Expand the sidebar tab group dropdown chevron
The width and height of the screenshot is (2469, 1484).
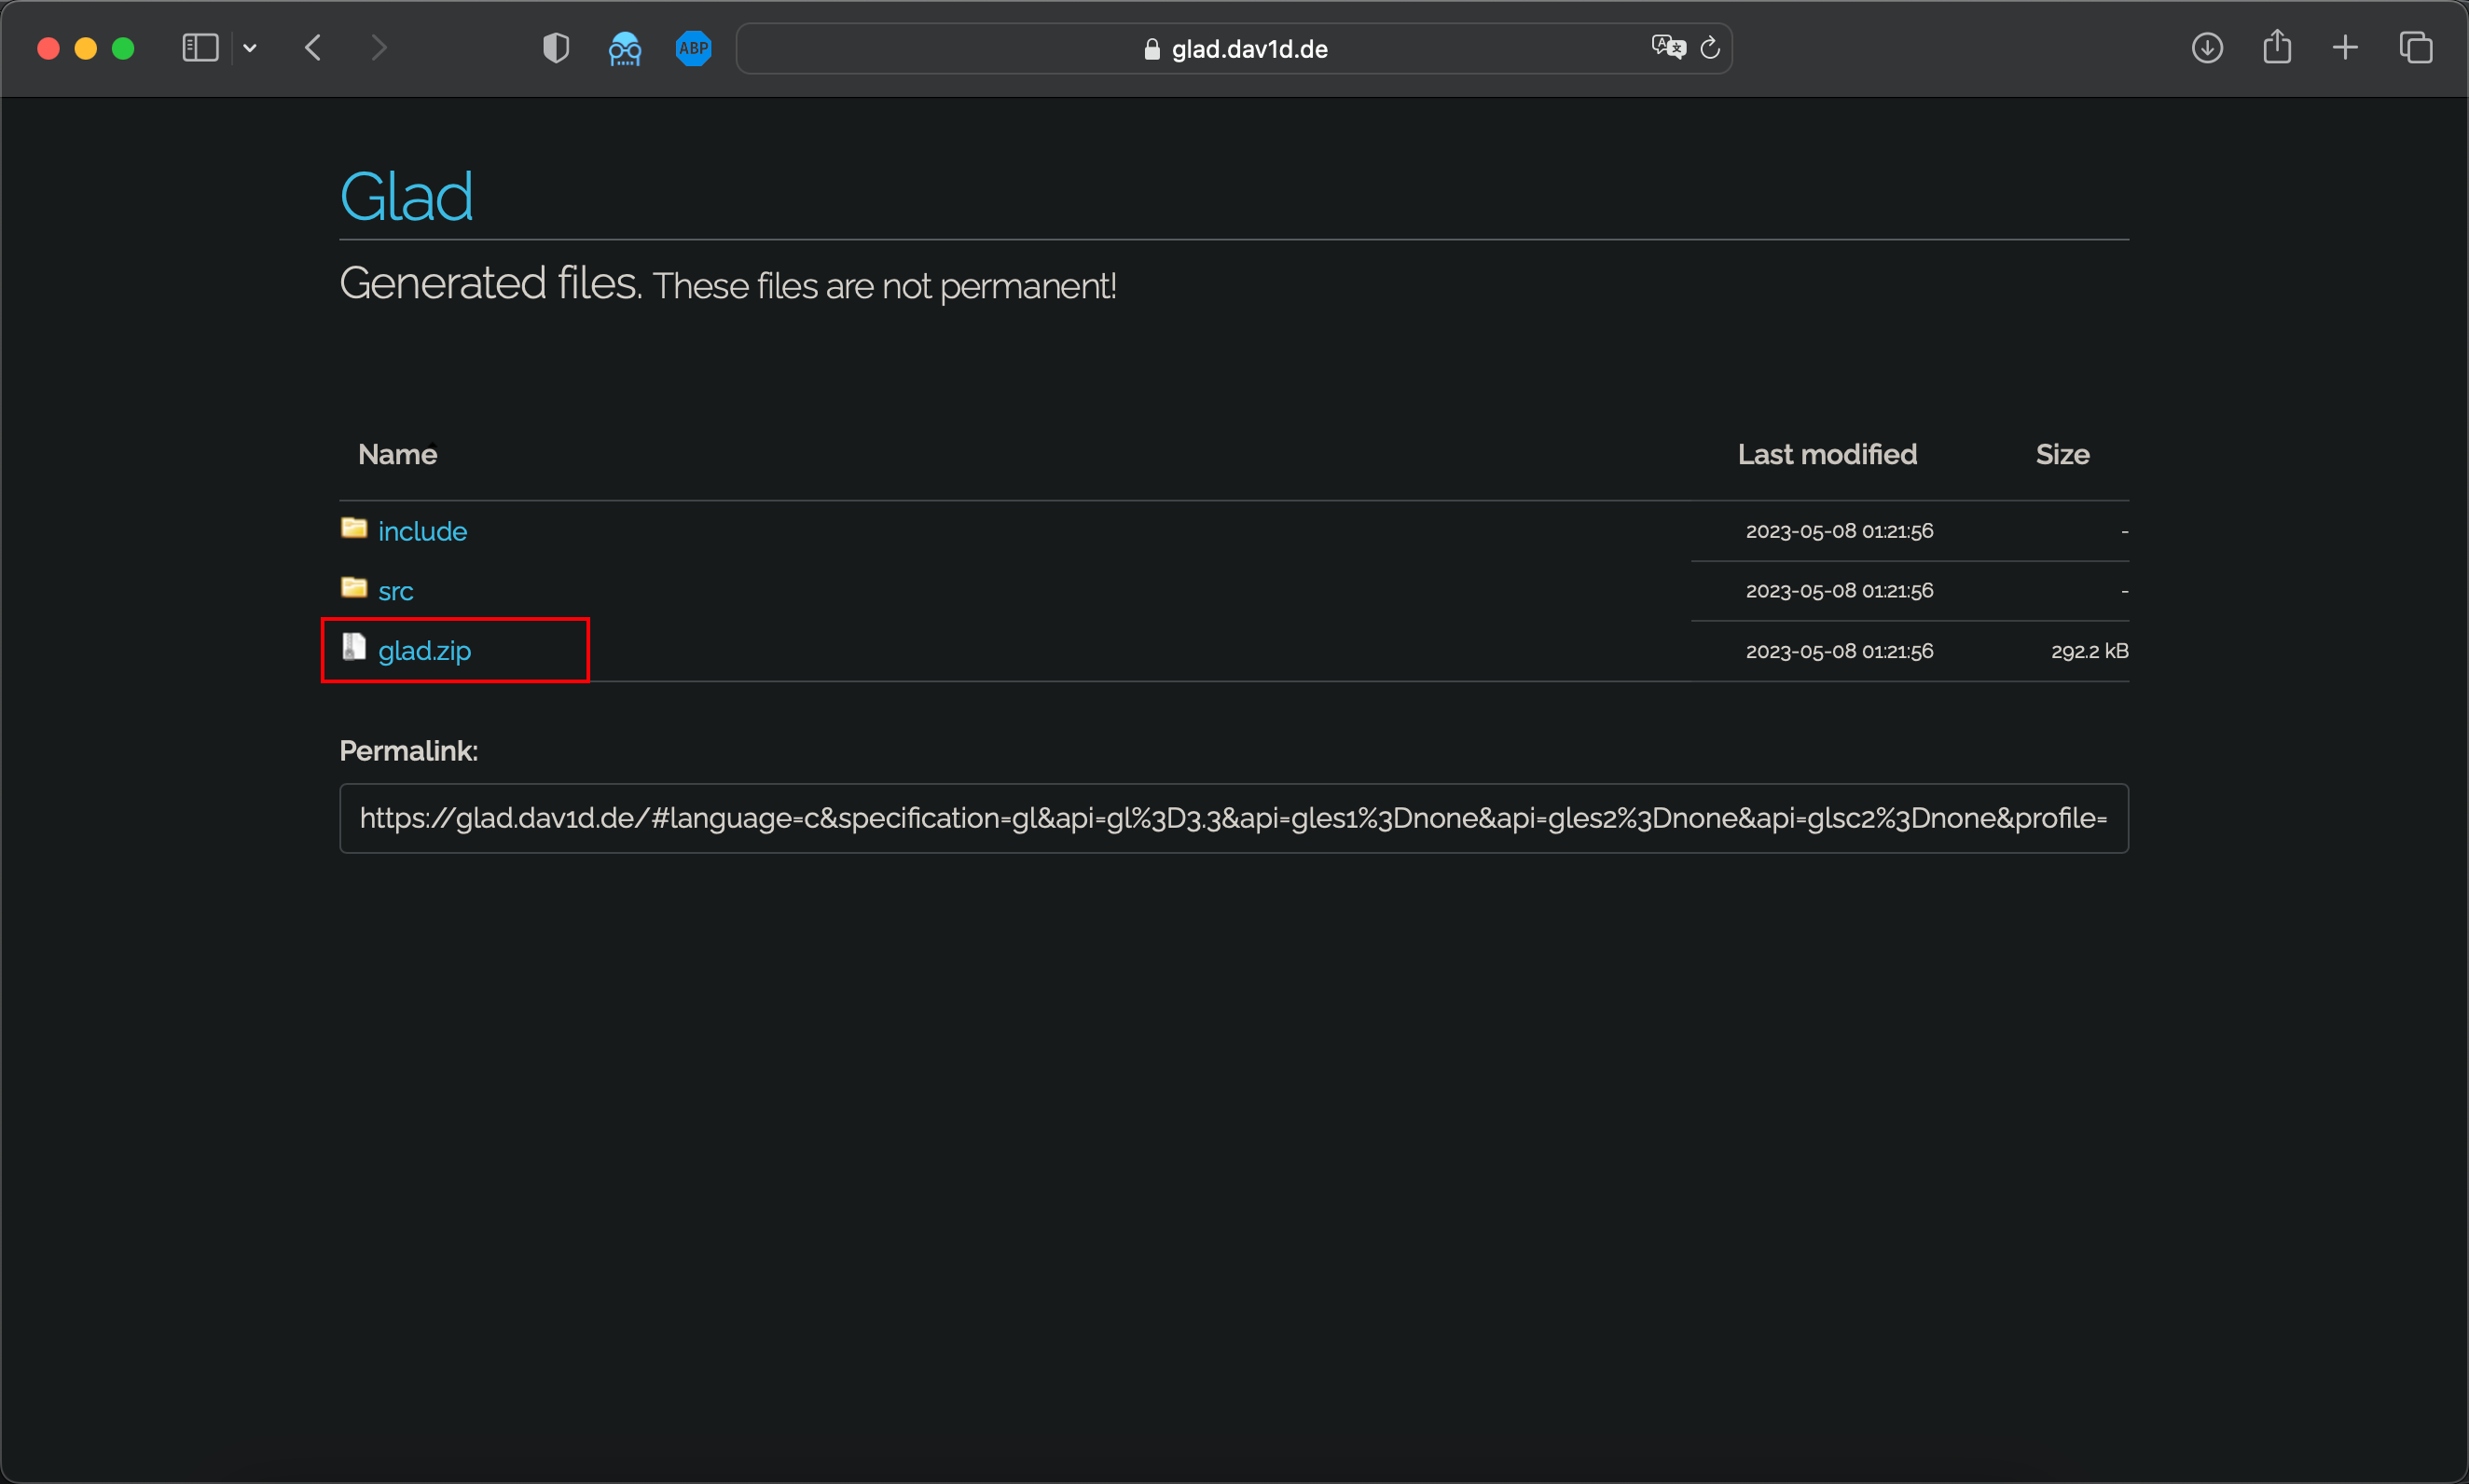pos(250,48)
